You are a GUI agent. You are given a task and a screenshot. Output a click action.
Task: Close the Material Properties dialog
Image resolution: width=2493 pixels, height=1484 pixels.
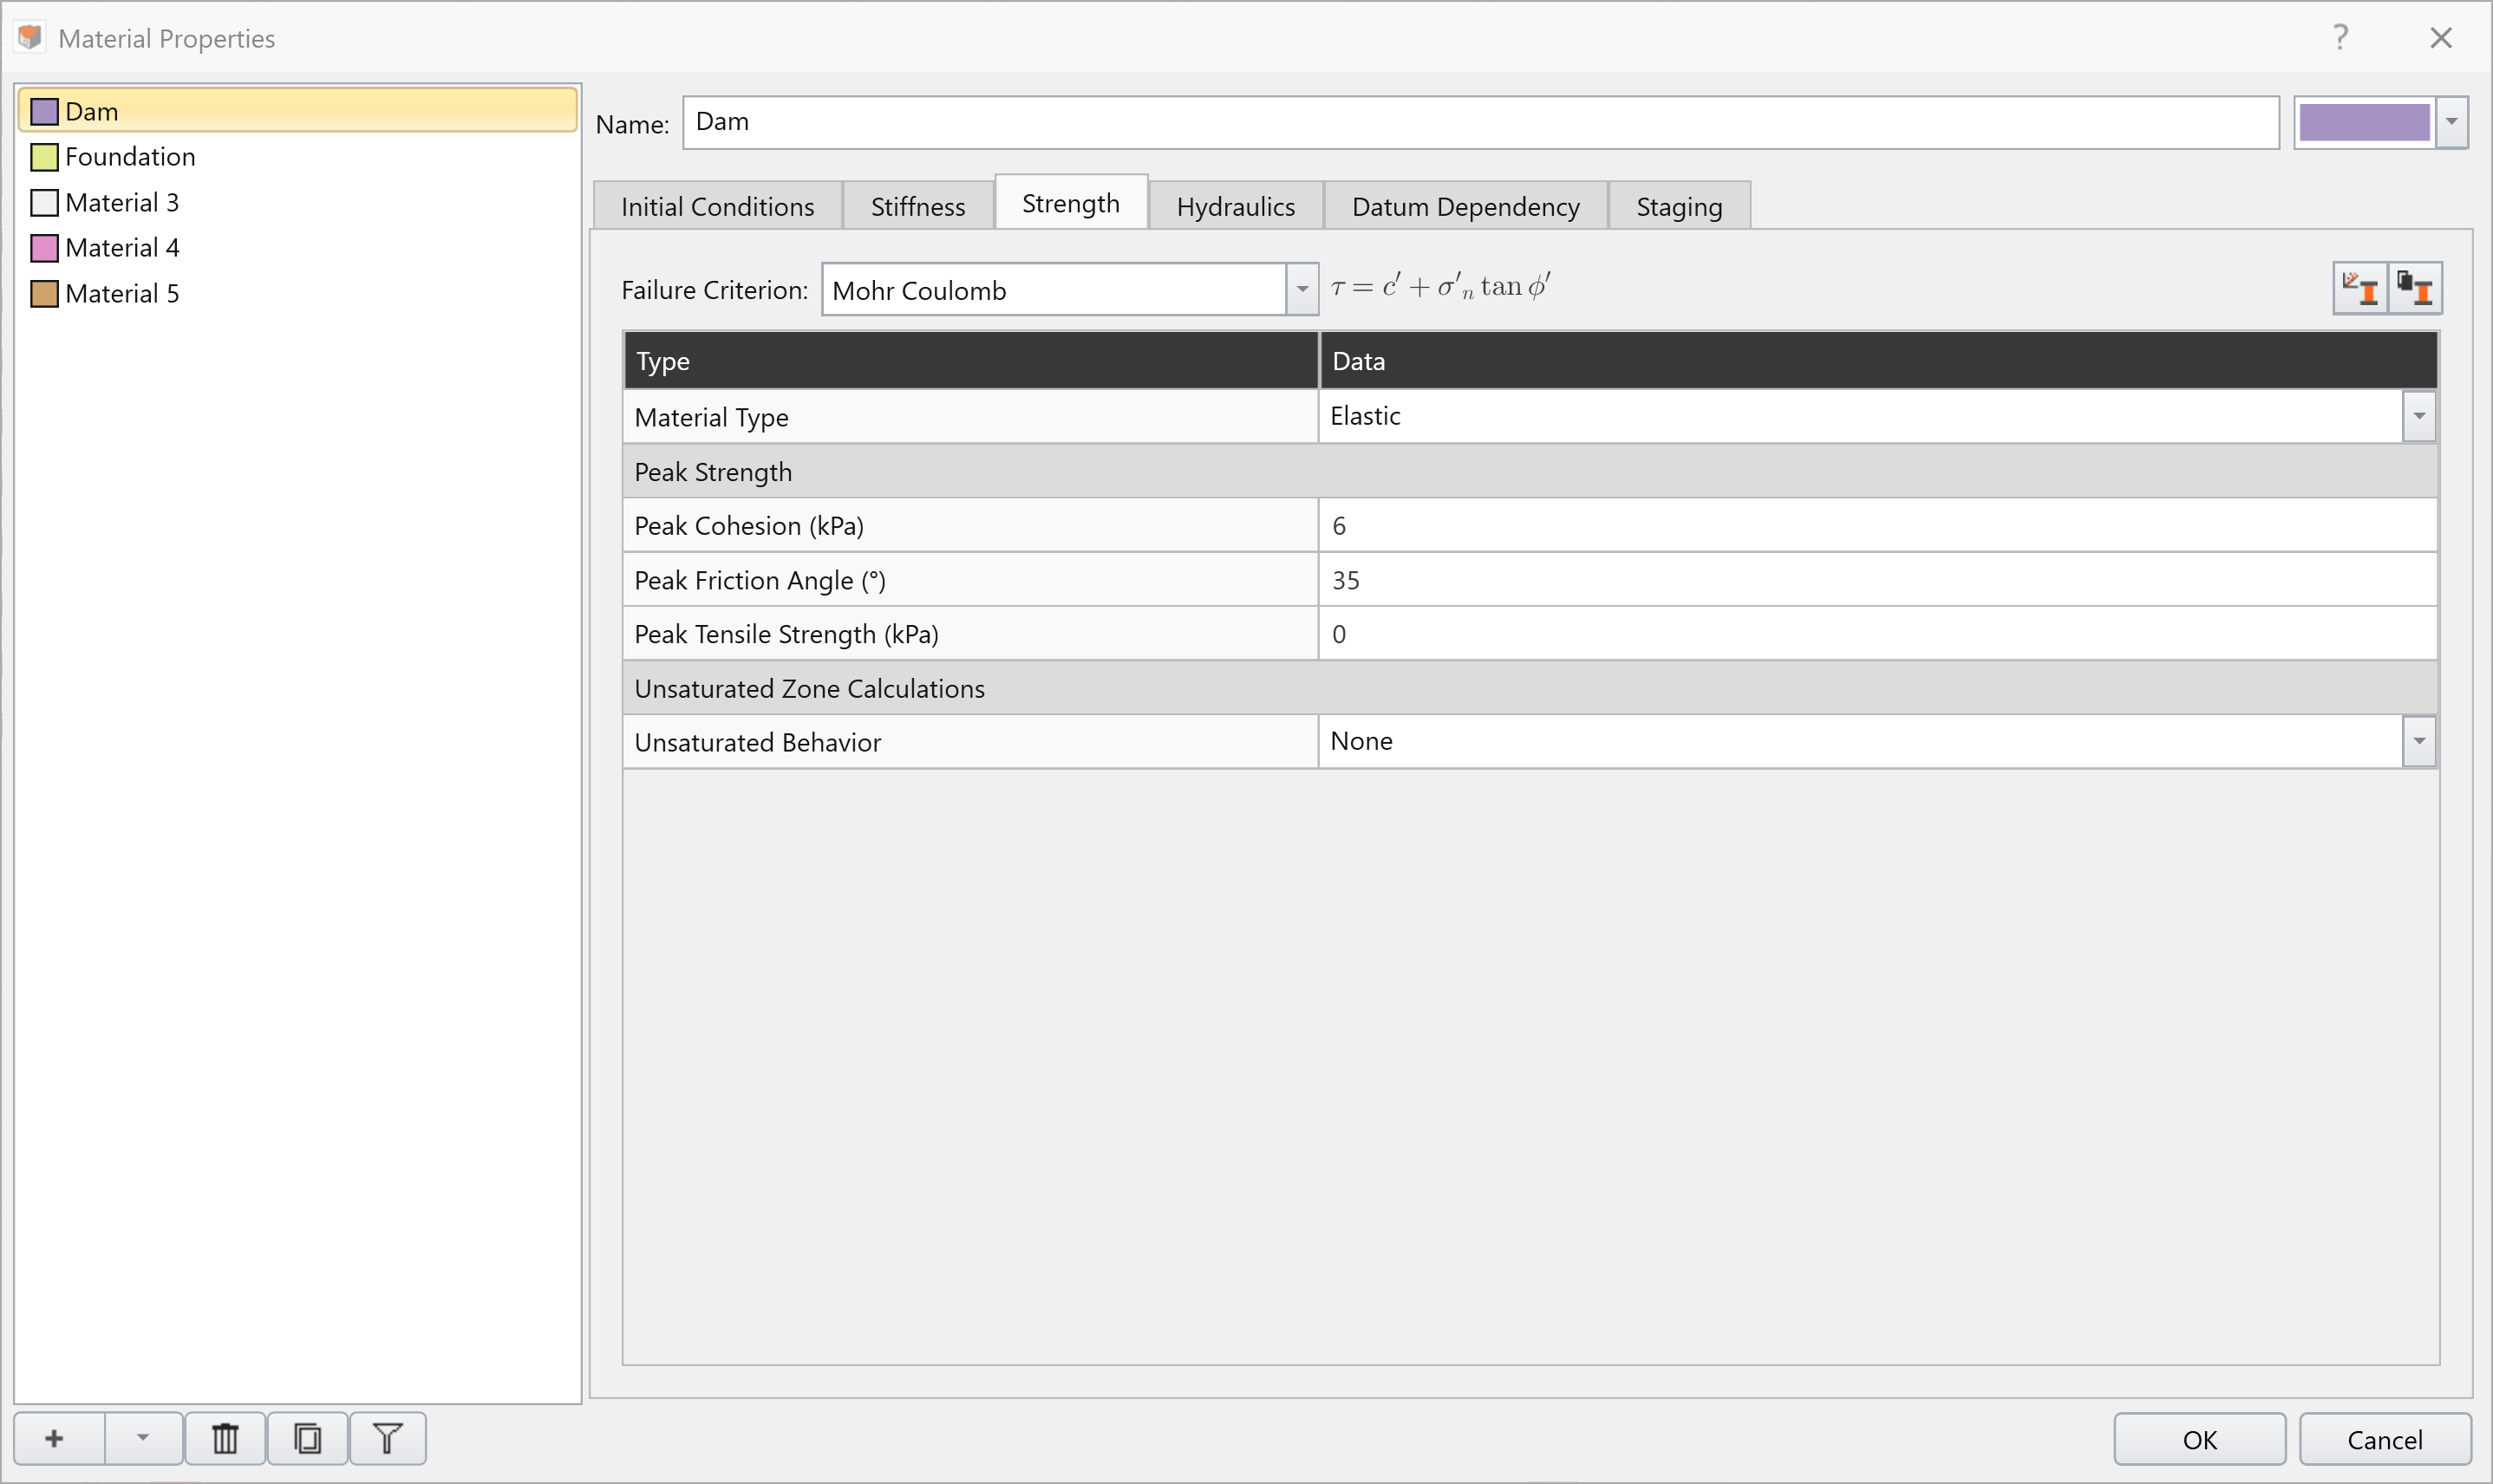pos(2441,37)
